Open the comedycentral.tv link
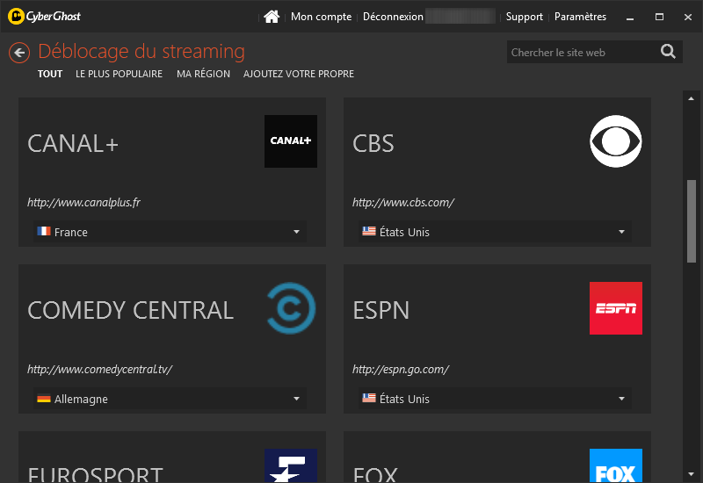703x483 pixels. pyautogui.click(x=100, y=369)
